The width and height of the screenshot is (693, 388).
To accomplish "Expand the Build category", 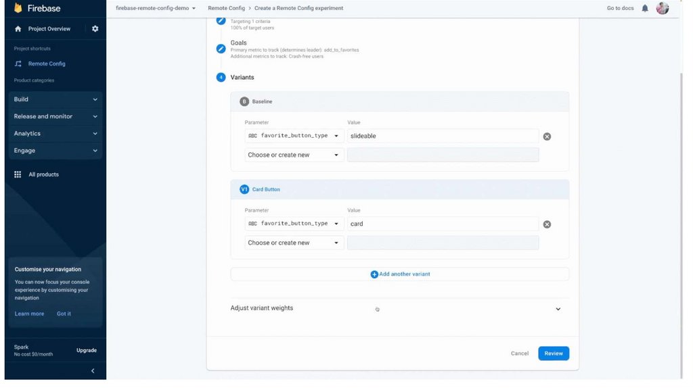I will [55, 99].
